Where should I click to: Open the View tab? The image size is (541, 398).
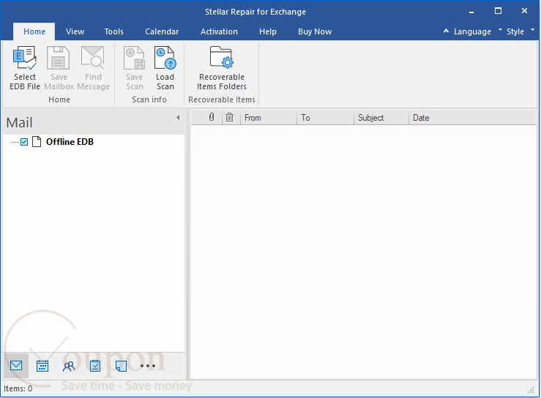click(75, 31)
